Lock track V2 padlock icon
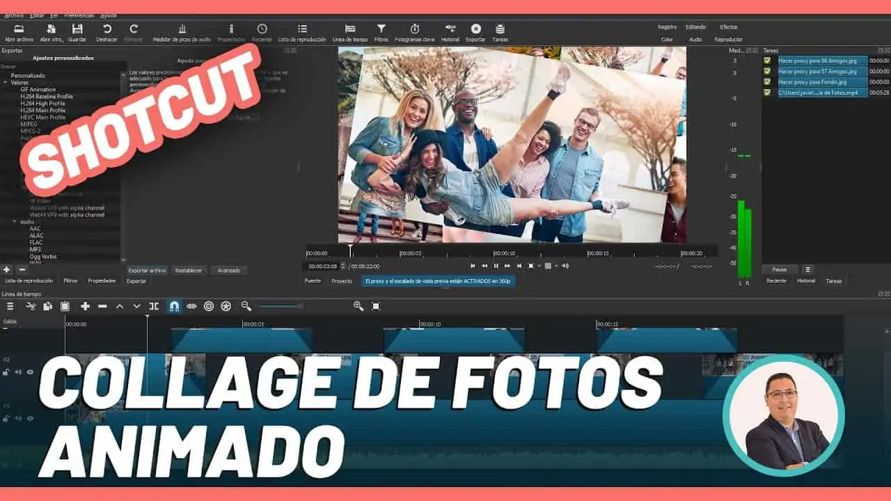Viewport: 891px width, 501px height. pos(6,372)
